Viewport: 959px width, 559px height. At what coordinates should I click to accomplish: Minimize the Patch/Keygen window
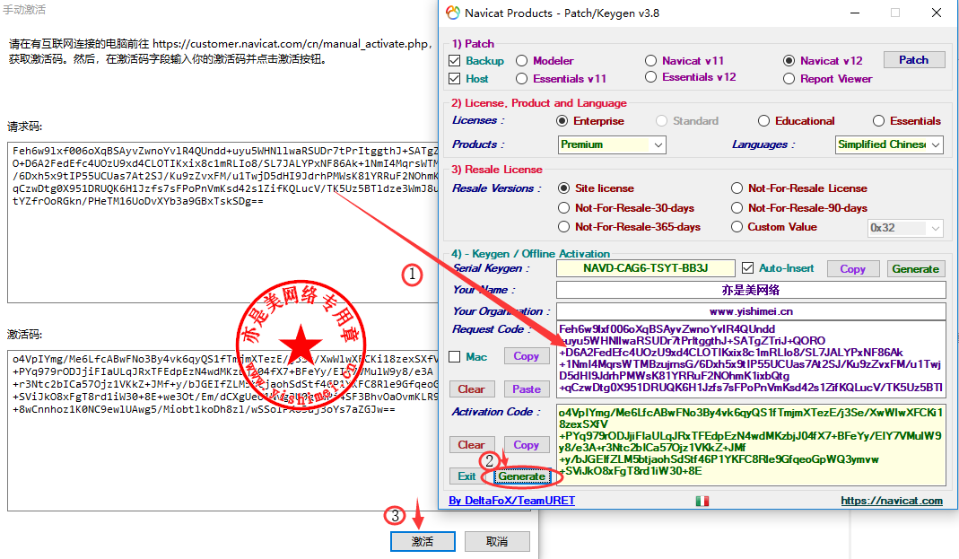[855, 13]
